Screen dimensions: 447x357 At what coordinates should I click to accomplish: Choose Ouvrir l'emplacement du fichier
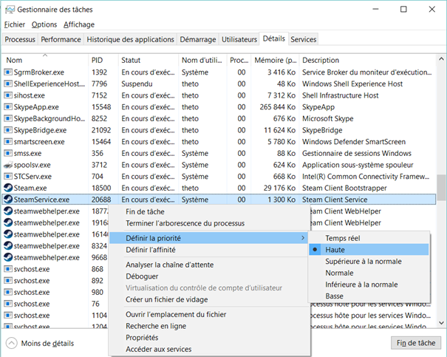(208, 314)
